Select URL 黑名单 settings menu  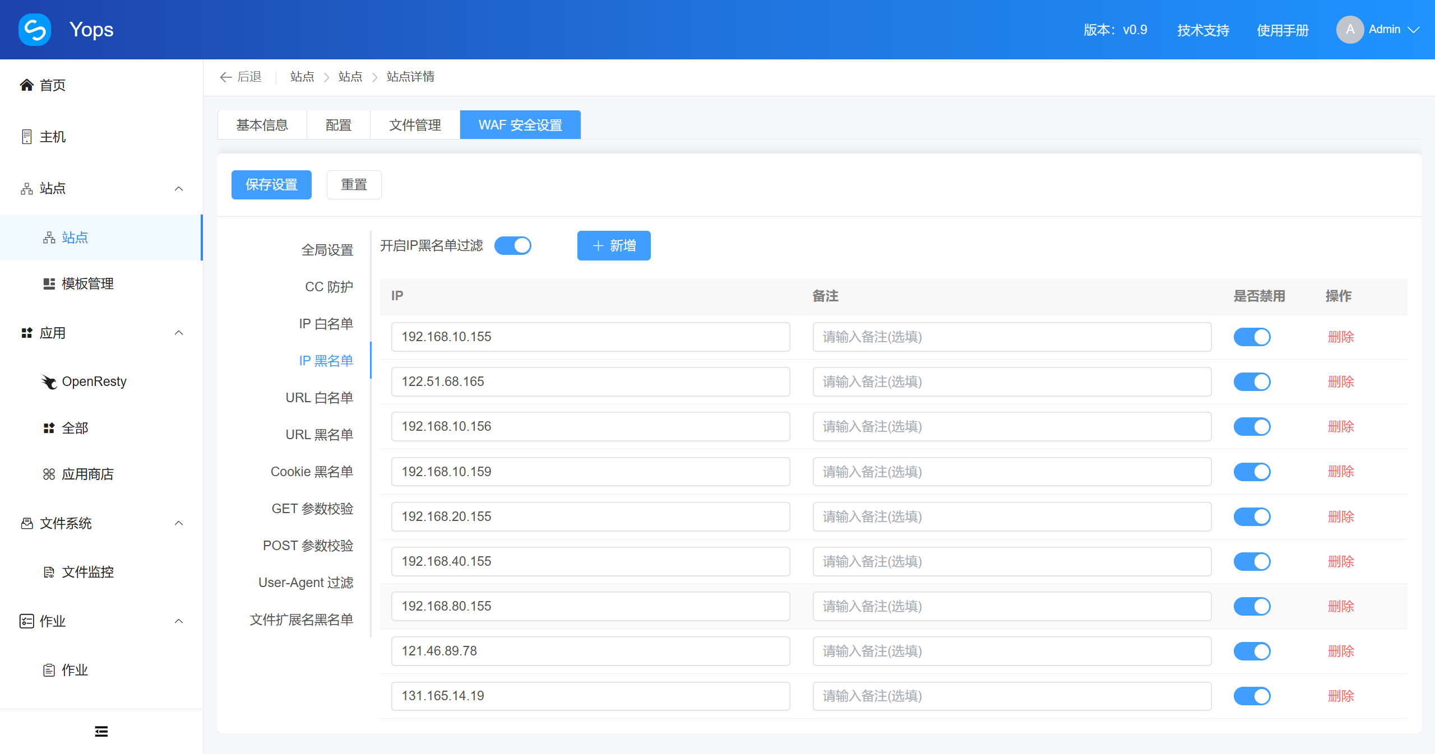[x=319, y=435]
